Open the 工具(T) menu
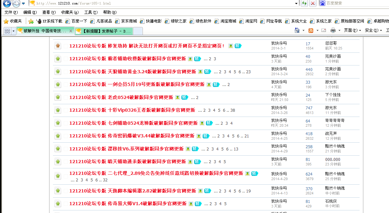The image size is (389, 213). pos(91,12)
